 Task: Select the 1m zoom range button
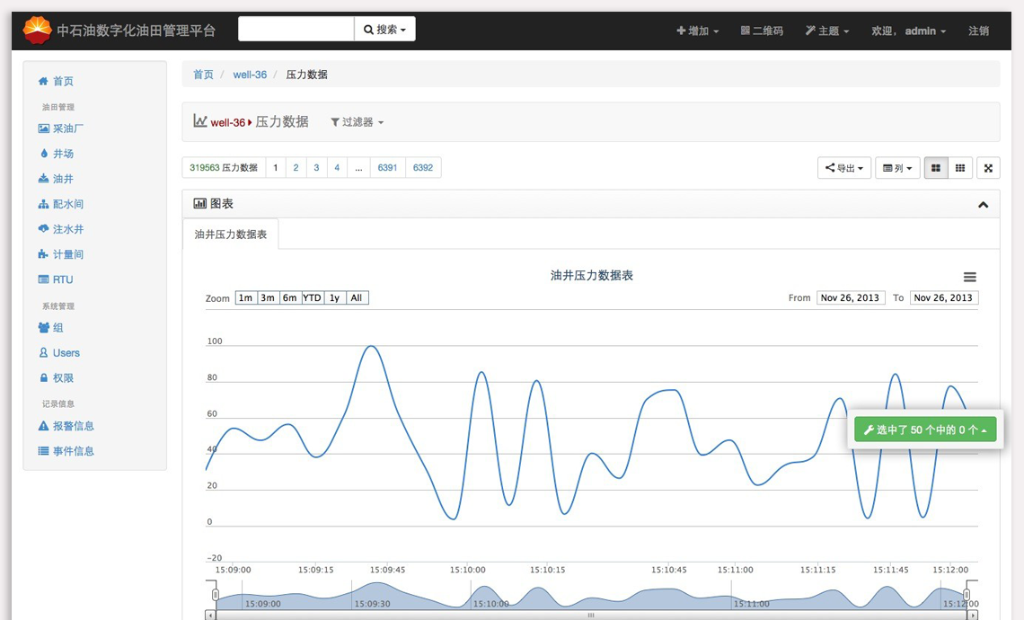(x=245, y=298)
